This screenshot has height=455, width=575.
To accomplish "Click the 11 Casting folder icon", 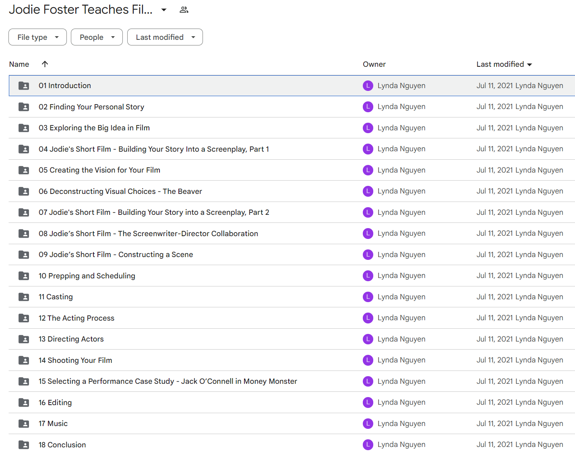I will coord(24,297).
